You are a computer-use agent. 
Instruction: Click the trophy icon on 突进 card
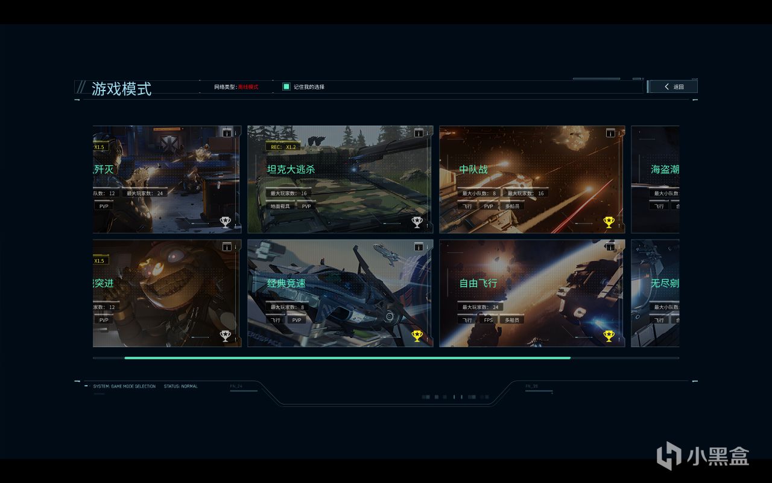tap(225, 336)
